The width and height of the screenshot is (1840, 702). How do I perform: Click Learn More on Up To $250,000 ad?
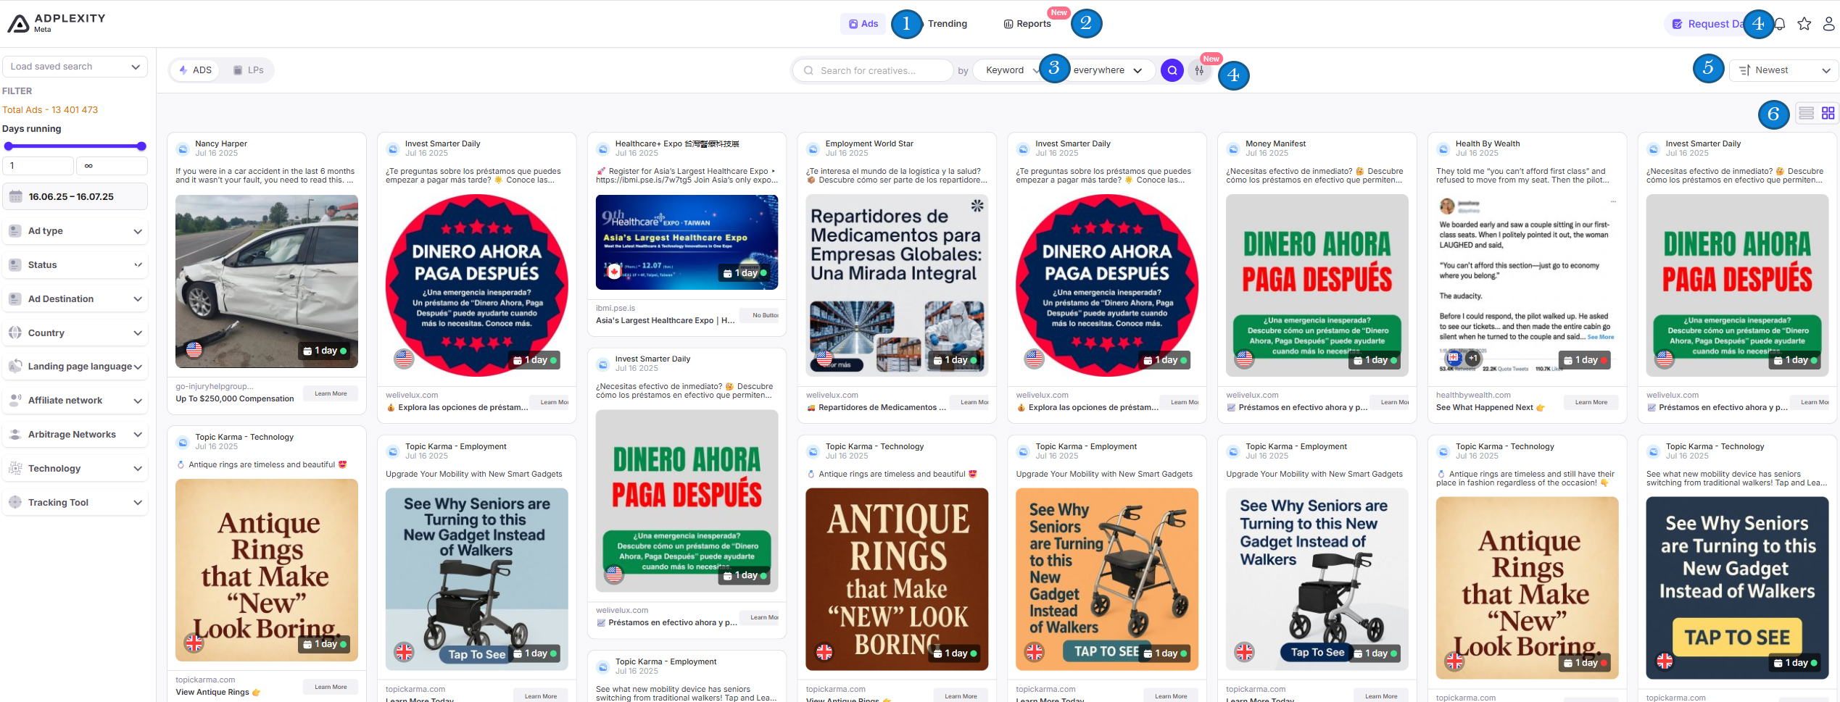[x=331, y=393]
